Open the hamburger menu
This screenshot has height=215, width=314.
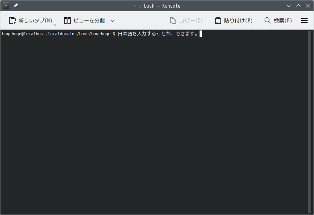tap(304, 20)
